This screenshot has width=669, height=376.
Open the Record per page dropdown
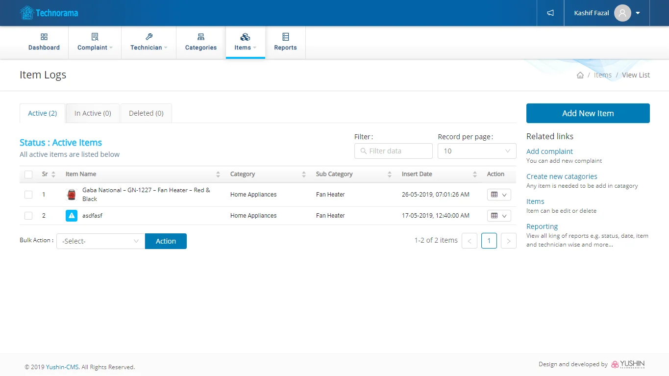pos(476,151)
